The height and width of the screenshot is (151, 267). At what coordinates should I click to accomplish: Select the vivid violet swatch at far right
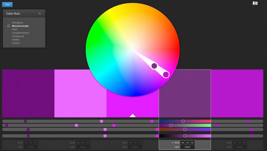click(237, 93)
